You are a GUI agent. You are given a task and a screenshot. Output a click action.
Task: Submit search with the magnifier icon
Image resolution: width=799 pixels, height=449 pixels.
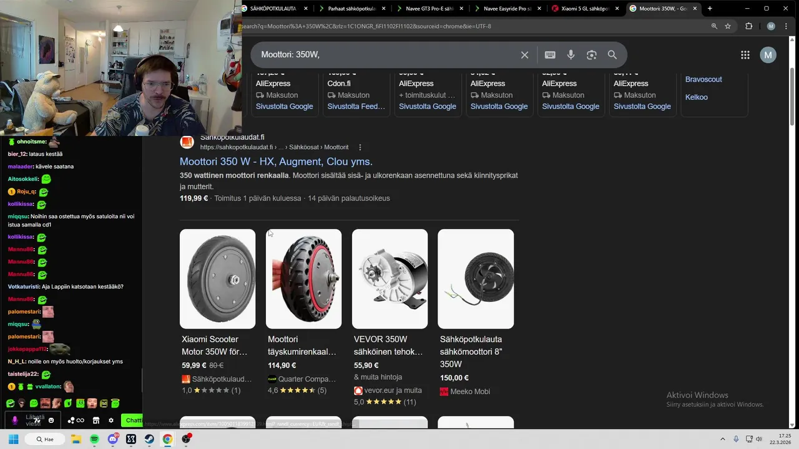point(612,55)
